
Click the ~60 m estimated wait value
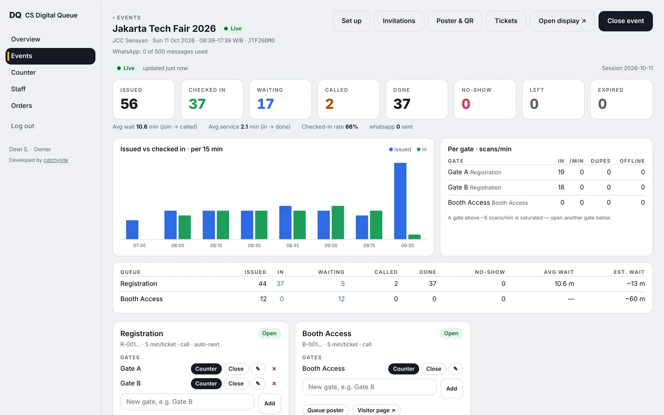[635, 299]
